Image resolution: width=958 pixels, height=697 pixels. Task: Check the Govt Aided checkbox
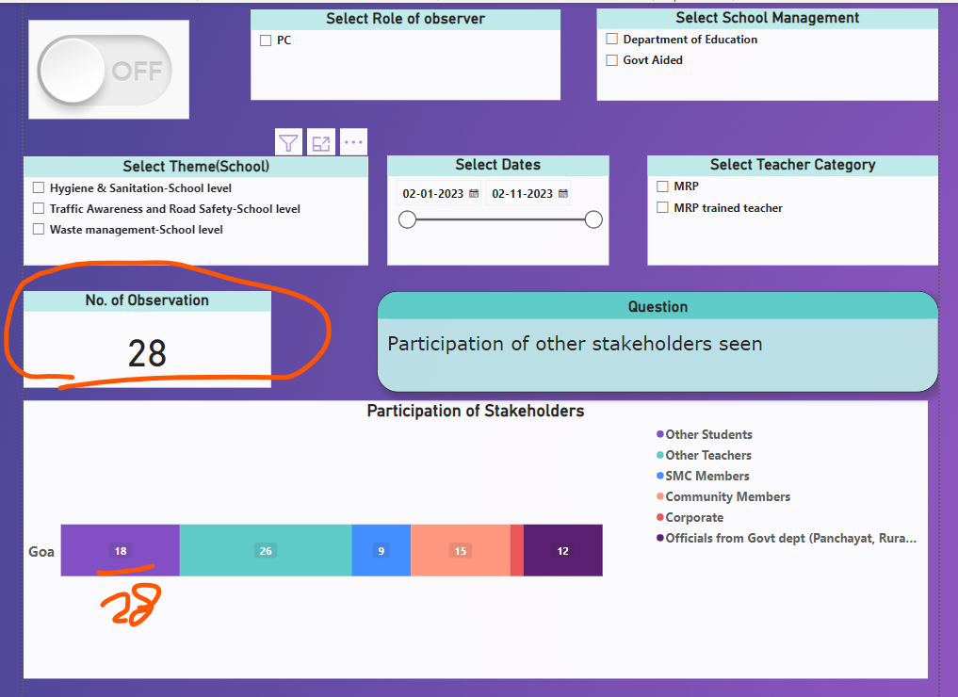[x=611, y=60]
